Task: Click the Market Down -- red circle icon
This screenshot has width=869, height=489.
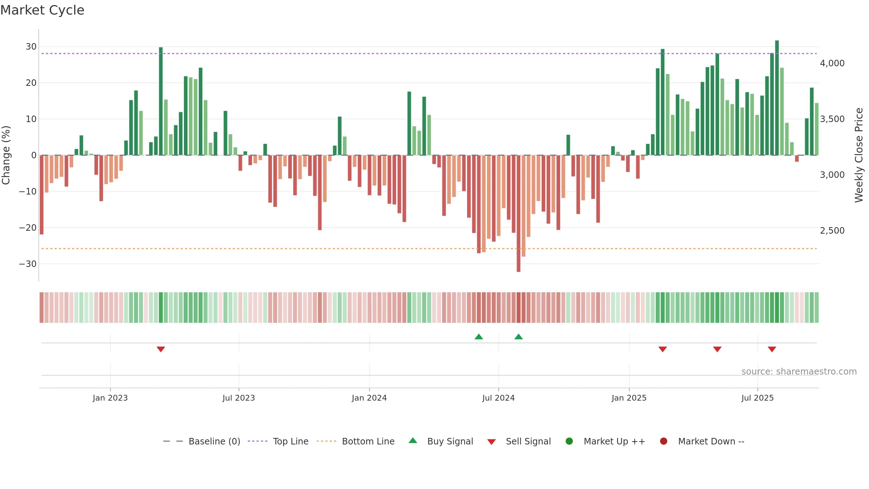Action: pos(664,441)
